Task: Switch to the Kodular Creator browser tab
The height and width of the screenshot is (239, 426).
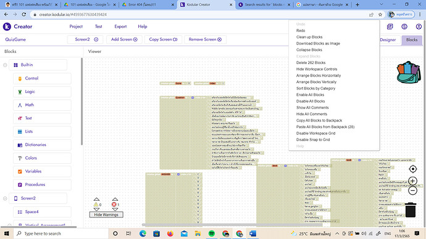Action: tap(206, 4)
